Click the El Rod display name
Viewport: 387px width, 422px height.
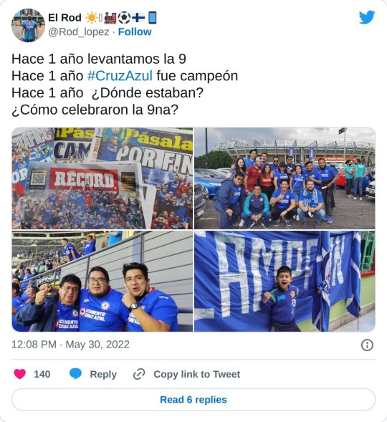tap(64, 18)
